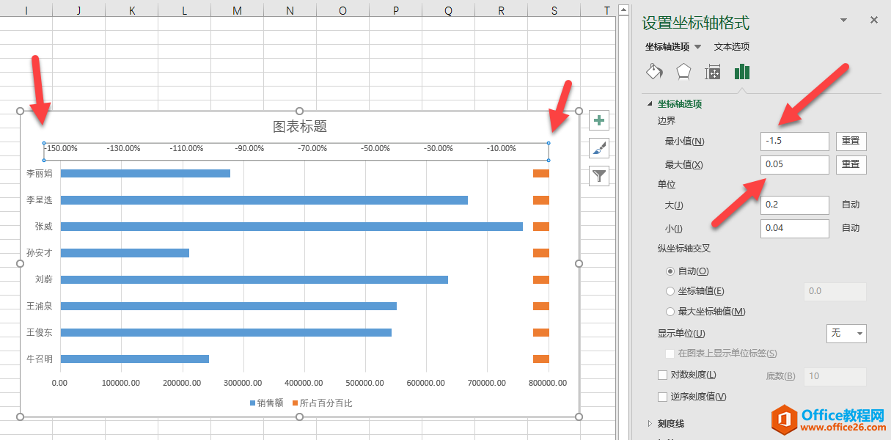Click the -90.00% top axis label

(x=249, y=148)
